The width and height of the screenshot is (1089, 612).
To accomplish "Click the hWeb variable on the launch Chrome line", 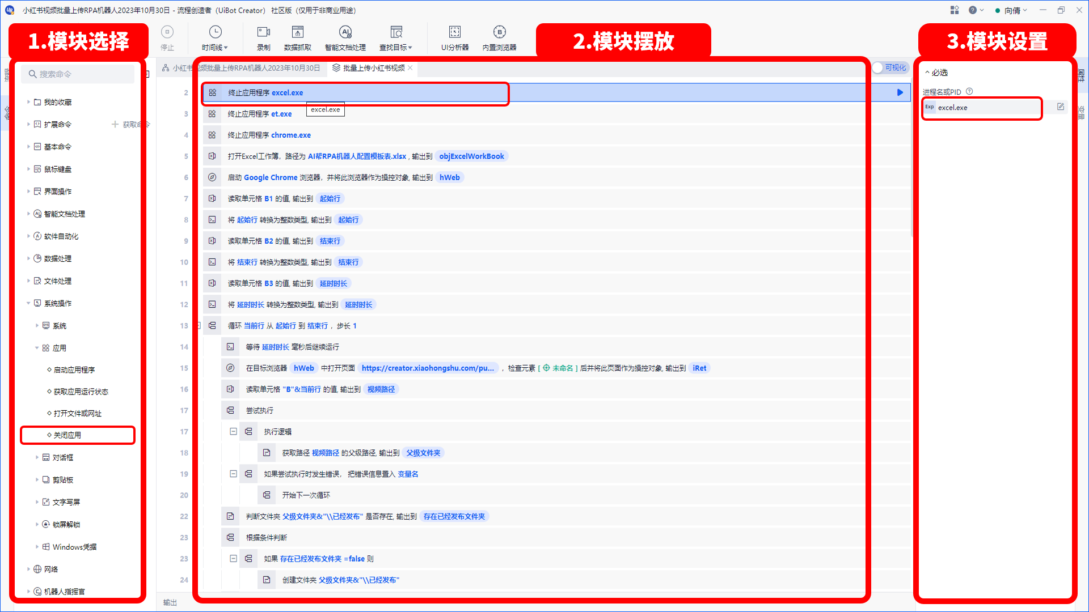I will coord(450,177).
